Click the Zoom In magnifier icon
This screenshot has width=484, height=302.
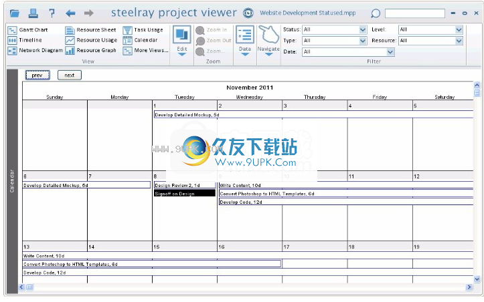coord(200,30)
